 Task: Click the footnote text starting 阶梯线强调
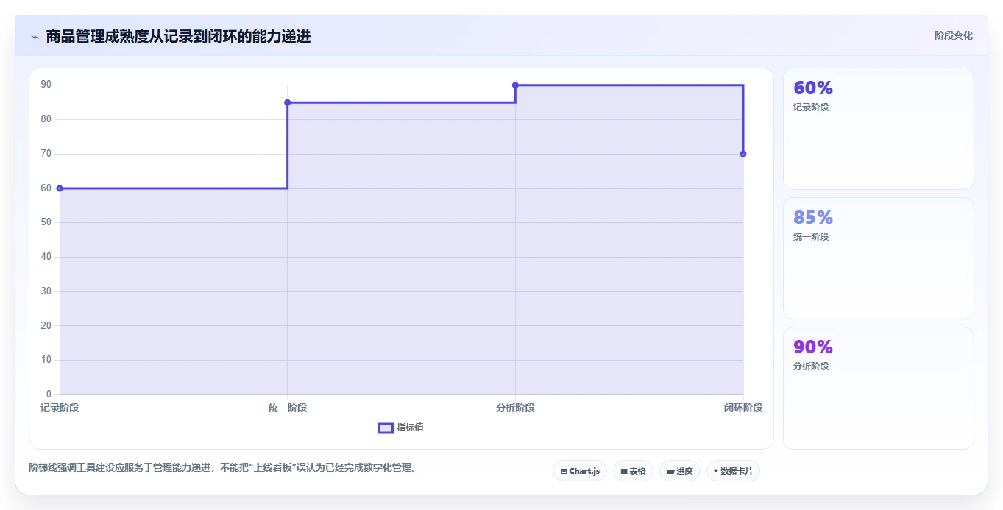tap(222, 468)
